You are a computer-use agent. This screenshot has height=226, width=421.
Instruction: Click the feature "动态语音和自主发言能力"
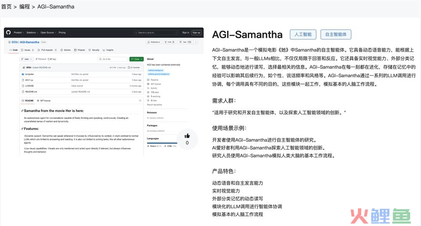237,183
